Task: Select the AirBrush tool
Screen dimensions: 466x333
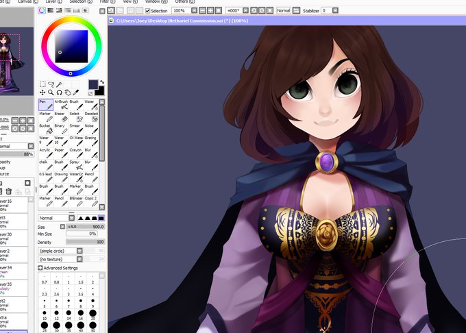Action: pos(61,105)
